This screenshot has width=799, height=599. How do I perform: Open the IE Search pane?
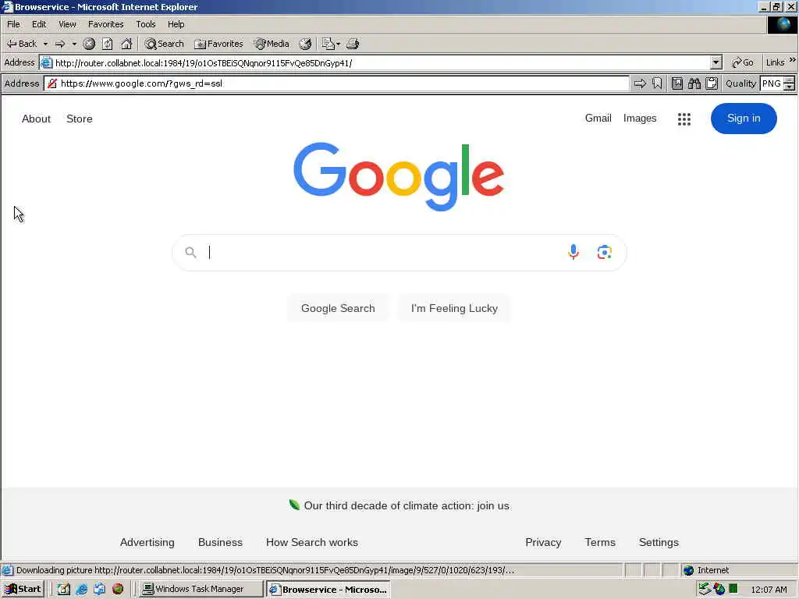pos(164,44)
